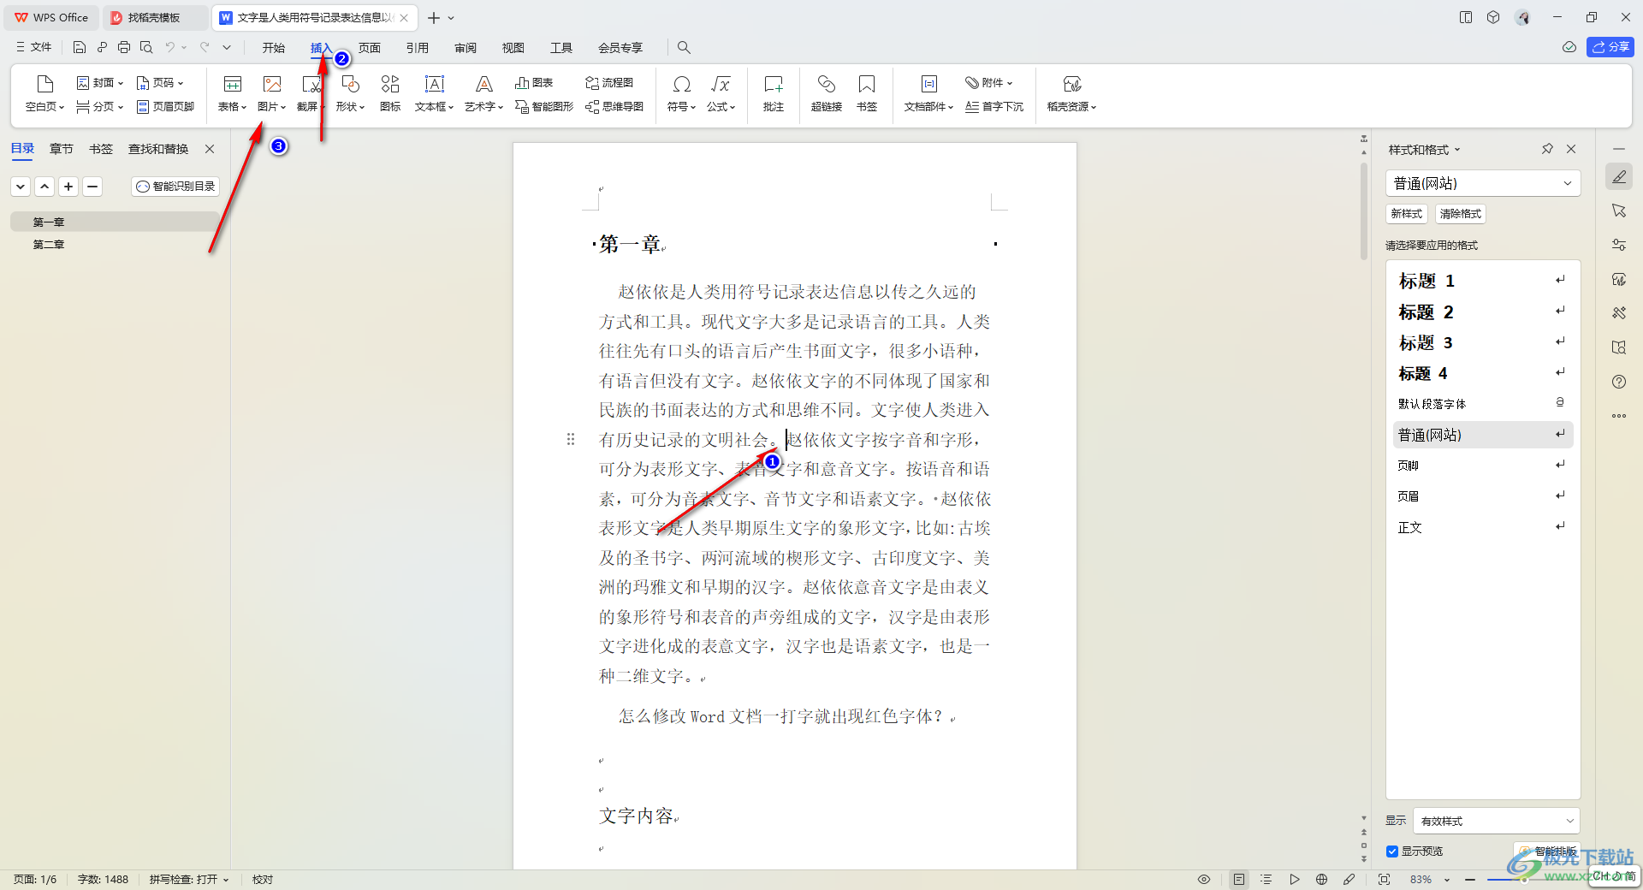The width and height of the screenshot is (1643, 890).
Task: Click the document vertical scrollbar
Action: 1364,211
